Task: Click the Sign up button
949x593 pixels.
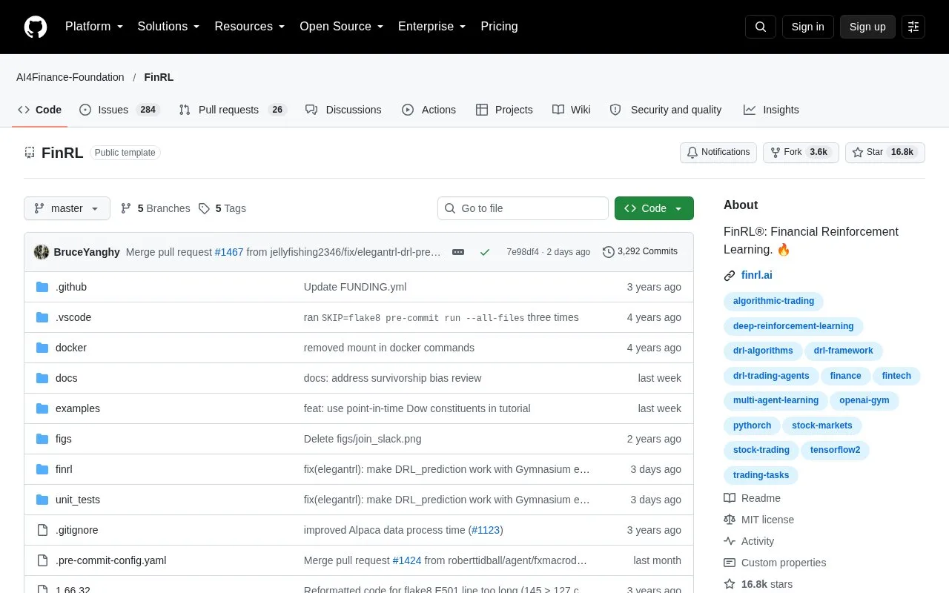Action: (x=867, y=27)
